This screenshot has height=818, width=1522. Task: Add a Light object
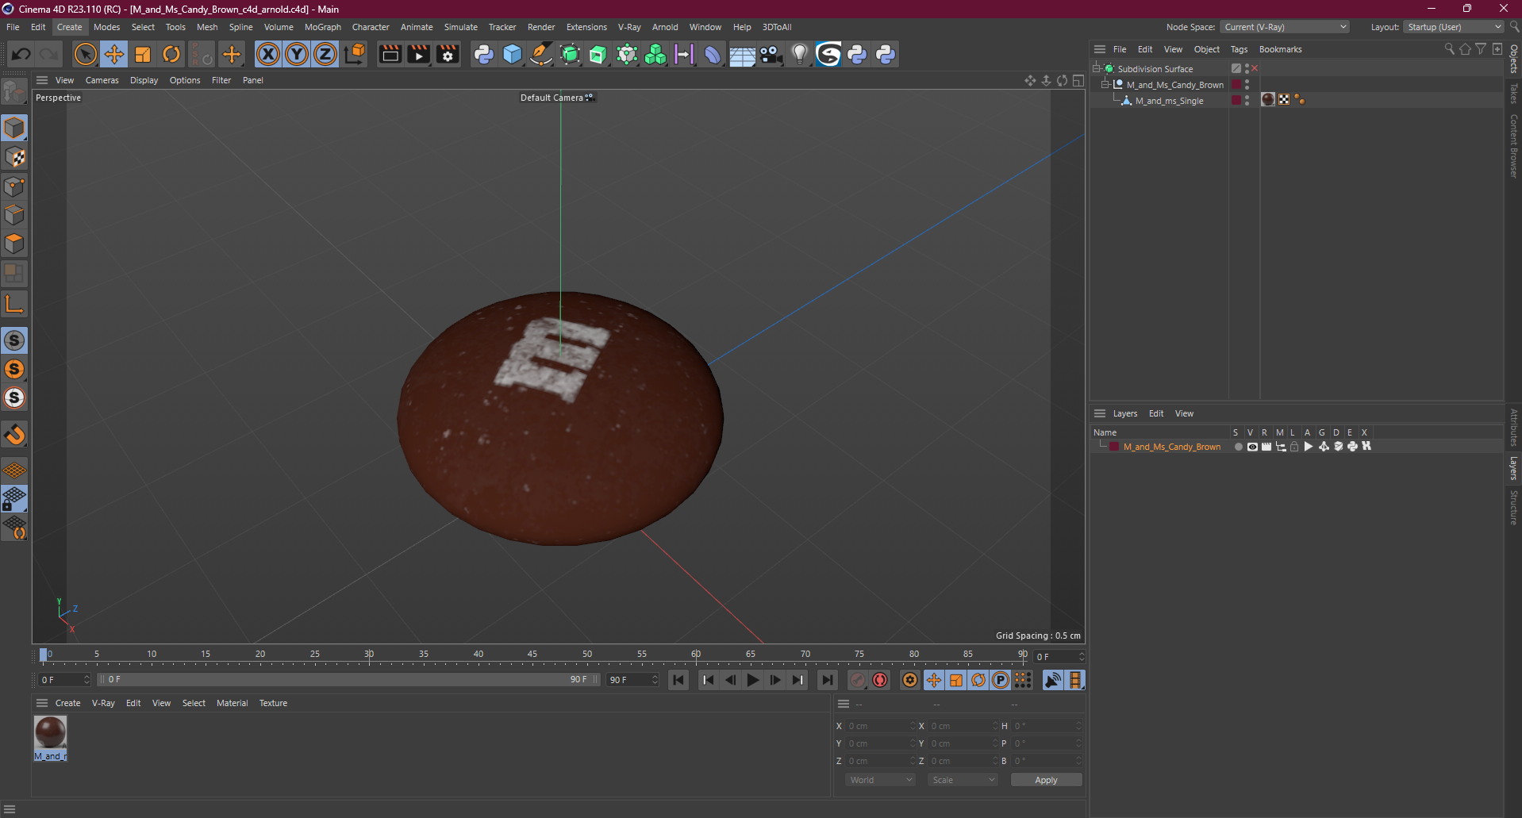click(800, 54)
